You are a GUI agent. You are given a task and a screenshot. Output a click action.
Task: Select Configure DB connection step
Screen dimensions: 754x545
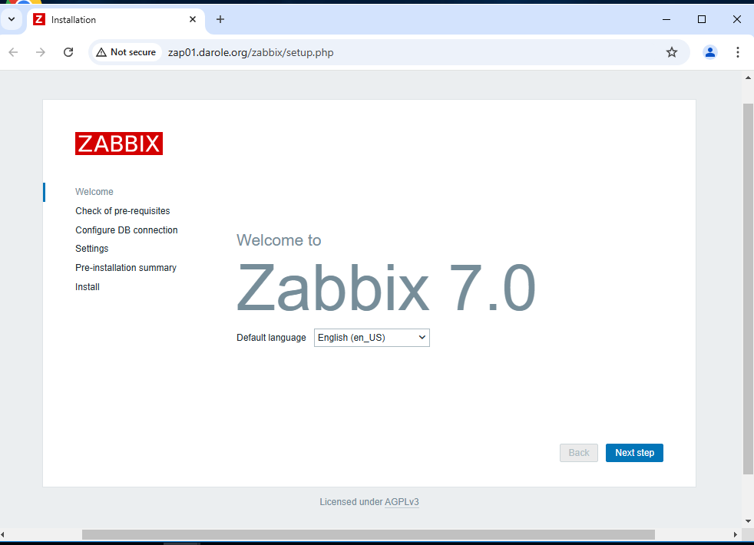[x=127, y=230]
